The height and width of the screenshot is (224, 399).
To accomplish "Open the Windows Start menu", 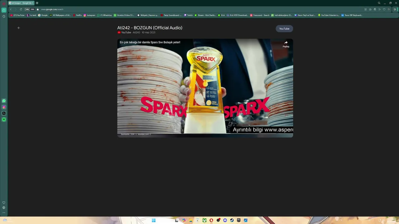I will click(153, 220).
